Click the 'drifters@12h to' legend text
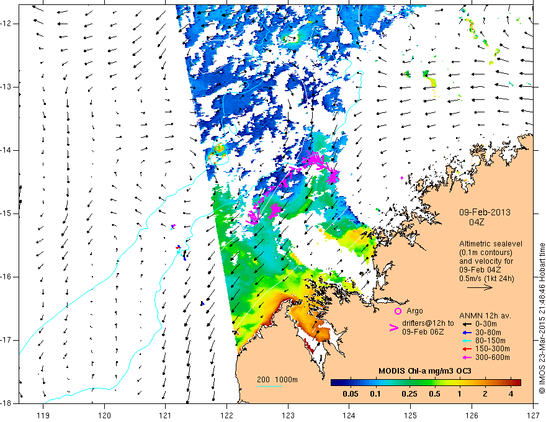Viewport: 546px width, 422px height. [x=428, y=323]
